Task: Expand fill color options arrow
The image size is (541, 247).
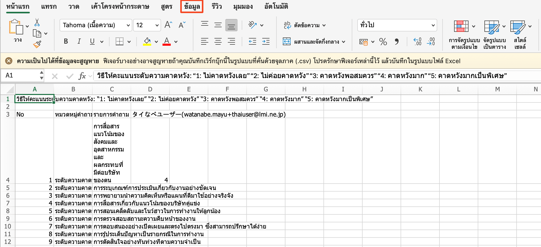Action: click(x=156, y=42)
